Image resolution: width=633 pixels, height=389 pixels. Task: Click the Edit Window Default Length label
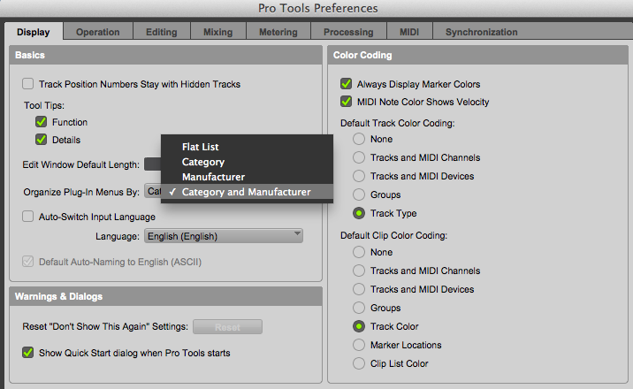80,164
